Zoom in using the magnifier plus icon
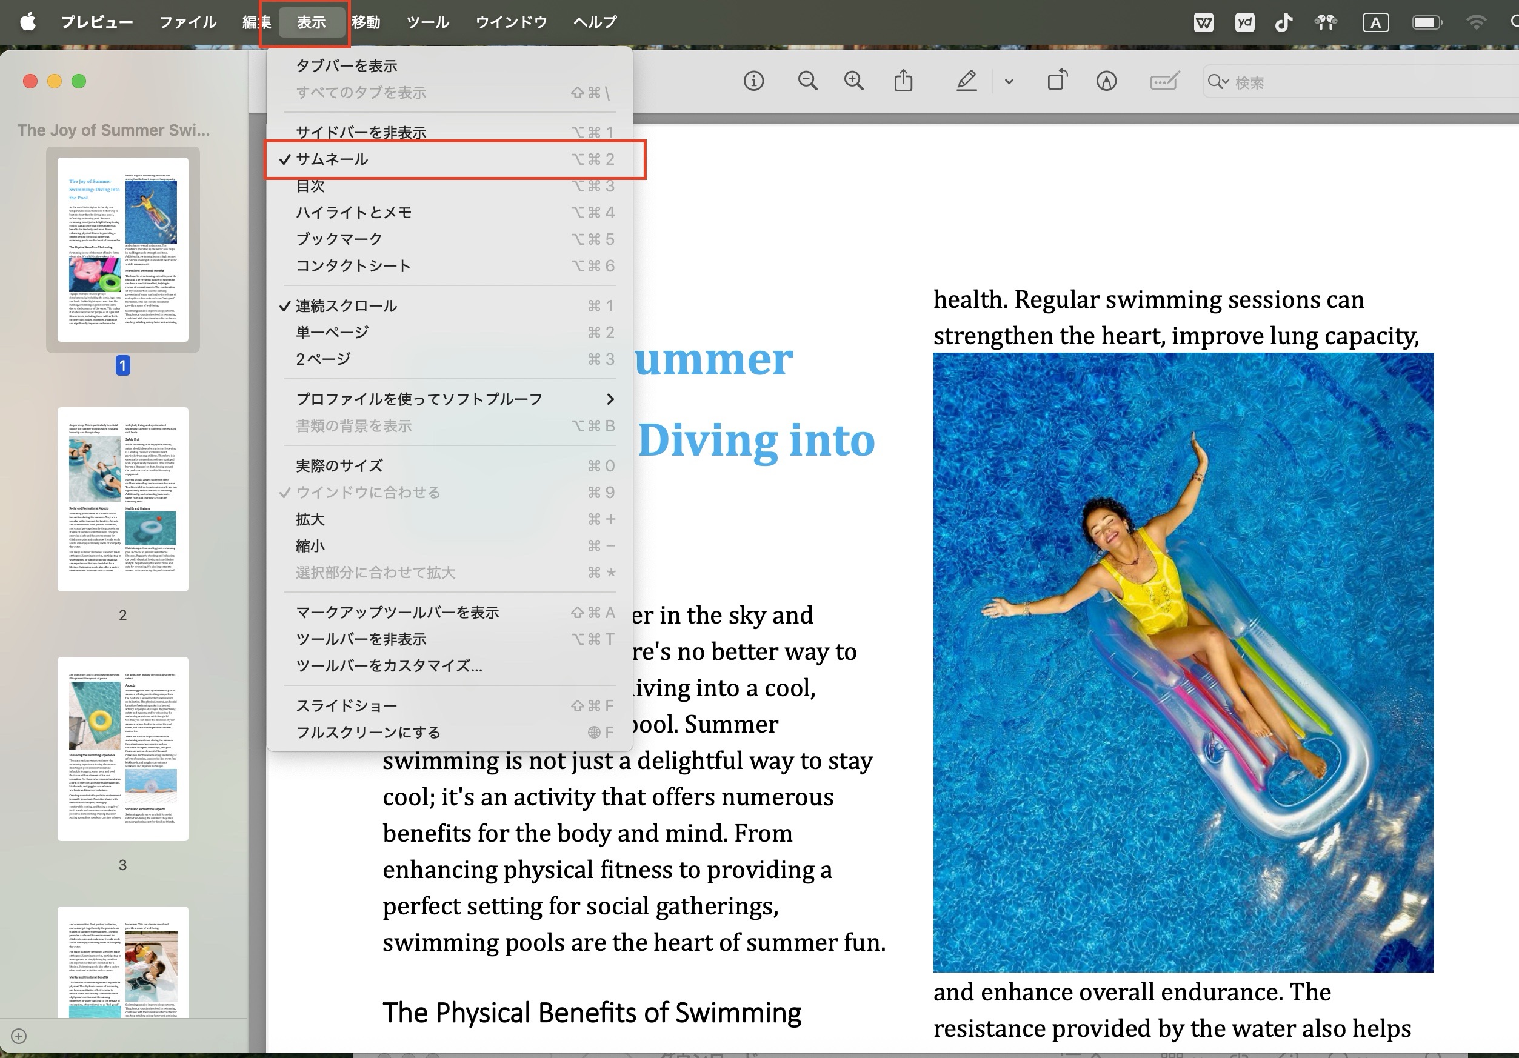Screen dimensions: 1519x1058 pos(854,81)
